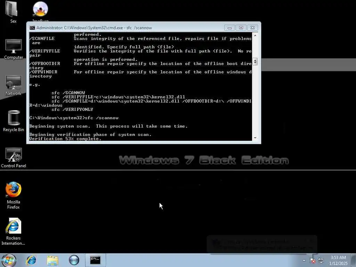Image resolution: width=356 pixels, height=267 pixels.
Task: Click the '/VERIFYFILE' option text
Action: coord(45,51)
